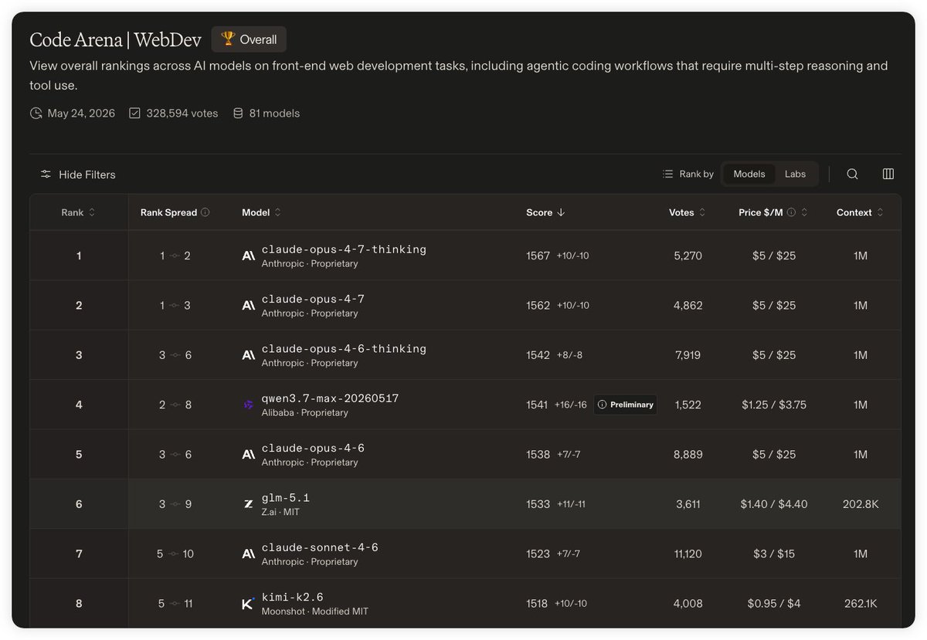Click price $1.25 / $3.75

(774, 405)
